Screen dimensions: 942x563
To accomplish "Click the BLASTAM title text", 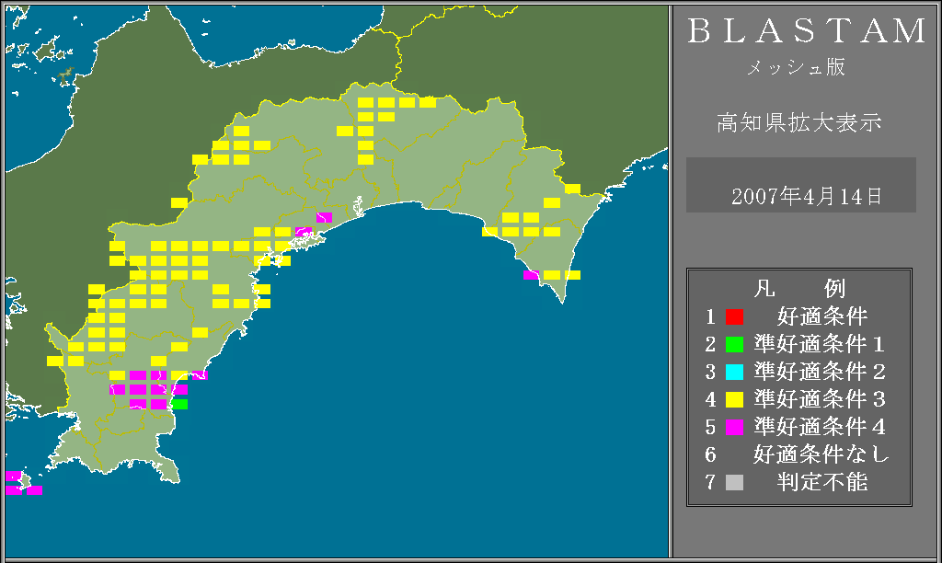I will tap(807, 31).
